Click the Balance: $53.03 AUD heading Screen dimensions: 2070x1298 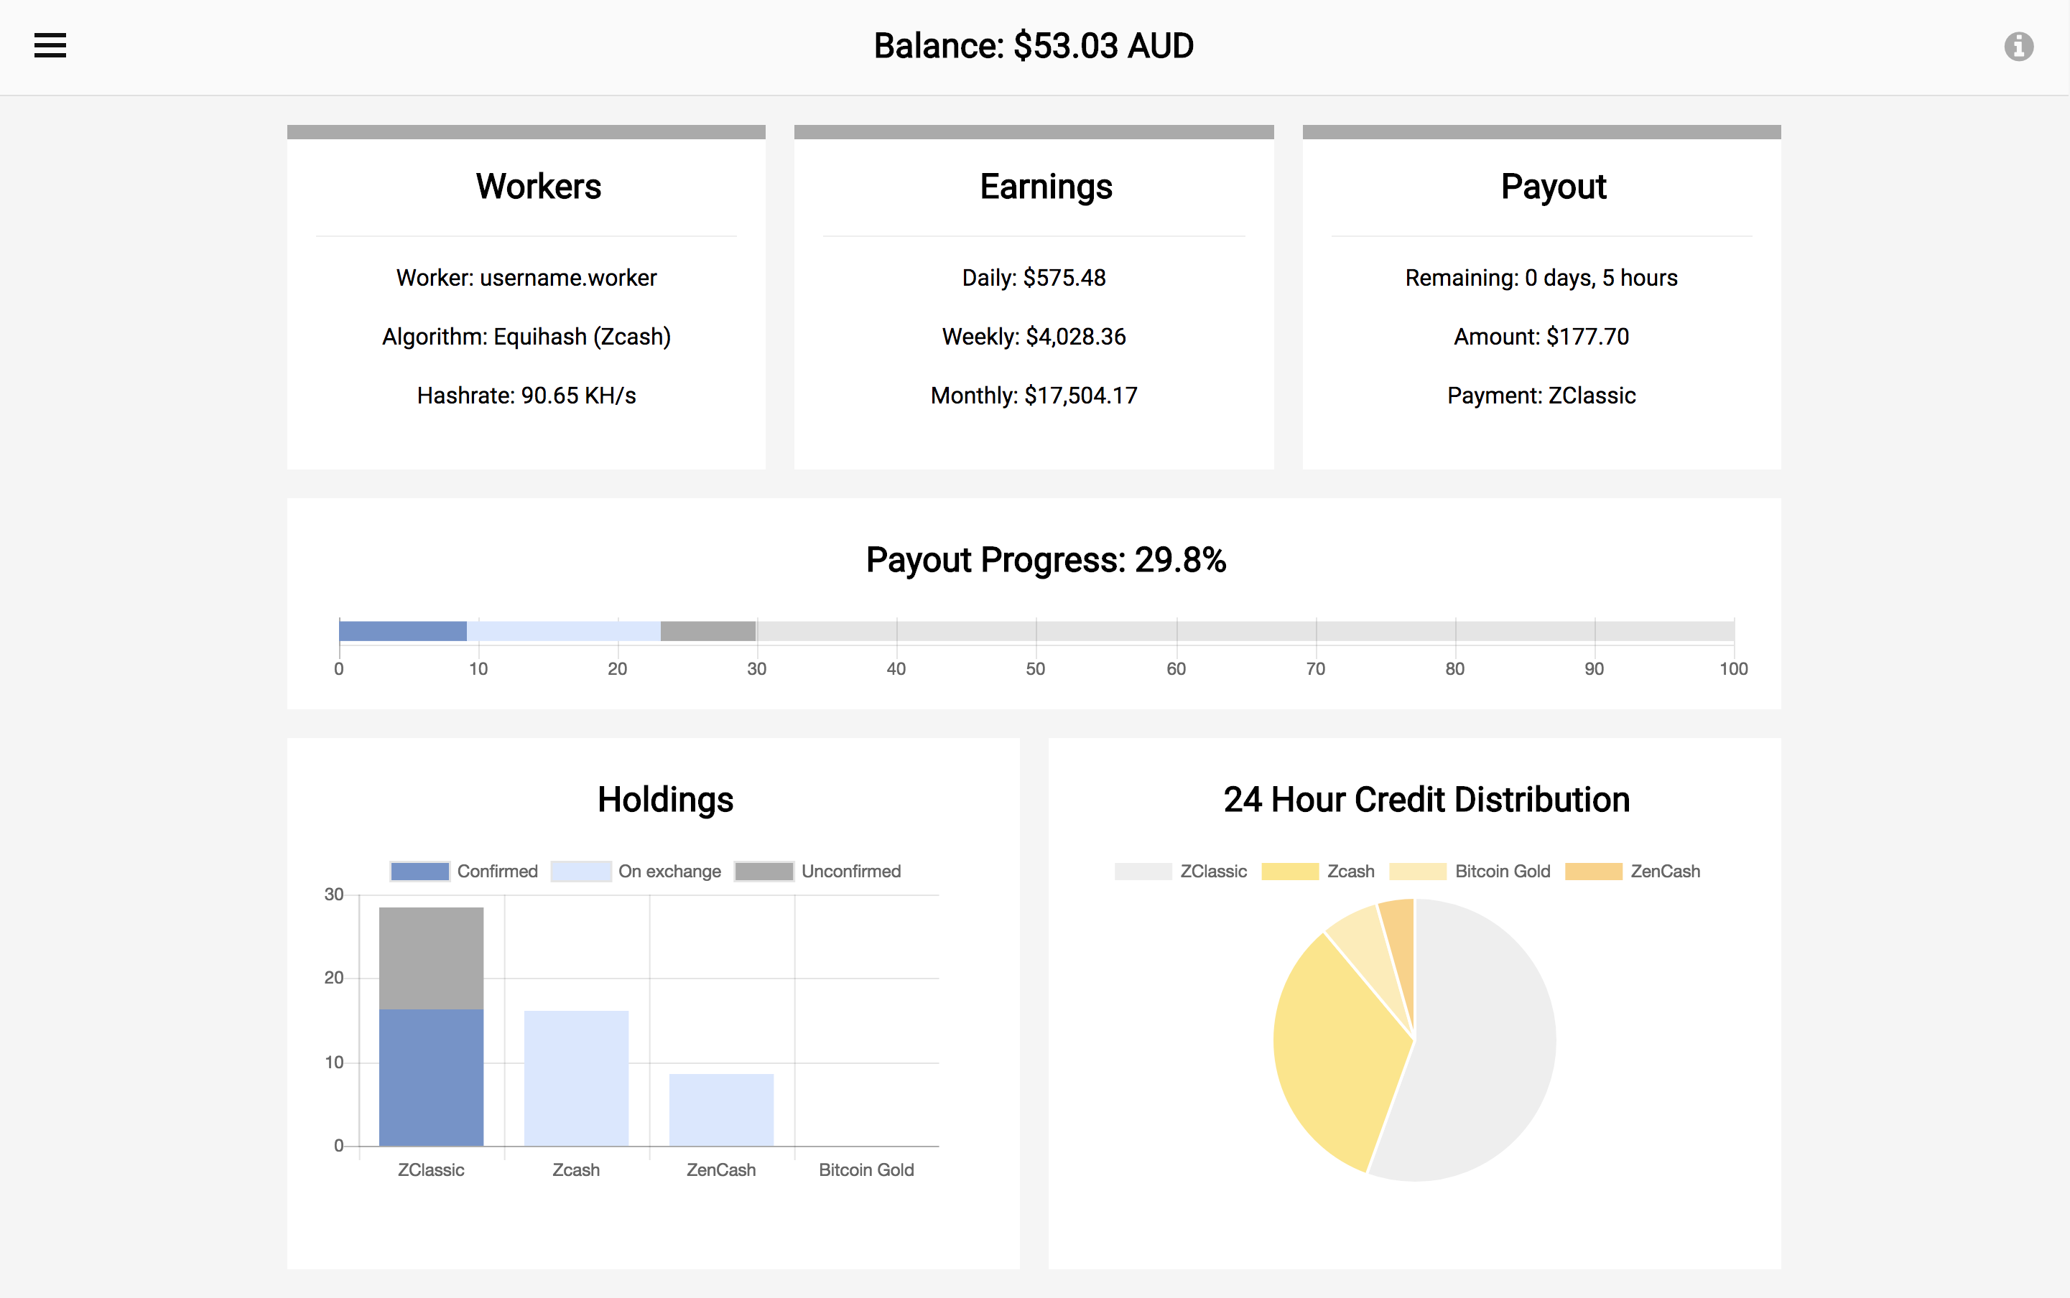coord(1034,47)
